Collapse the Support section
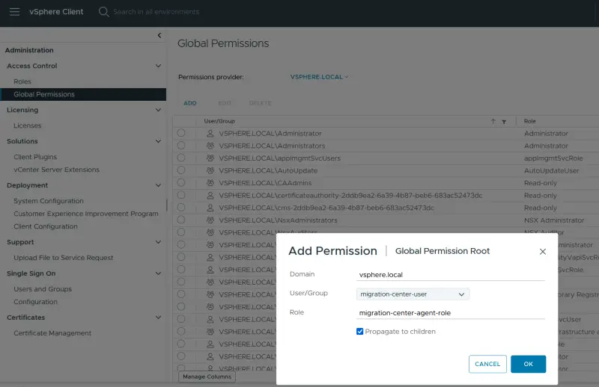The width and height of the screenshot is (599, 387). pyautogui.click(x=158, y=242)
